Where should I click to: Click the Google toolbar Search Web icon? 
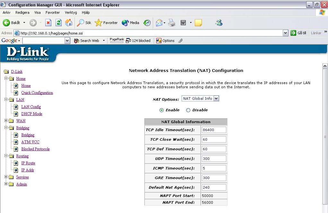(77, 41)
